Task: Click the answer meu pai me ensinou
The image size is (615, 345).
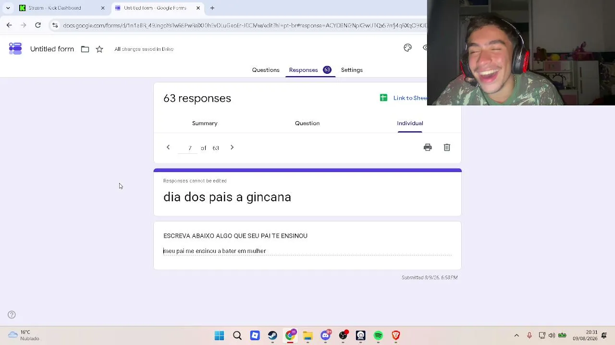Action: point(214,251)
